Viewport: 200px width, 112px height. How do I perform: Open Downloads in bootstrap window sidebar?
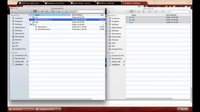[x=116, y=37]
